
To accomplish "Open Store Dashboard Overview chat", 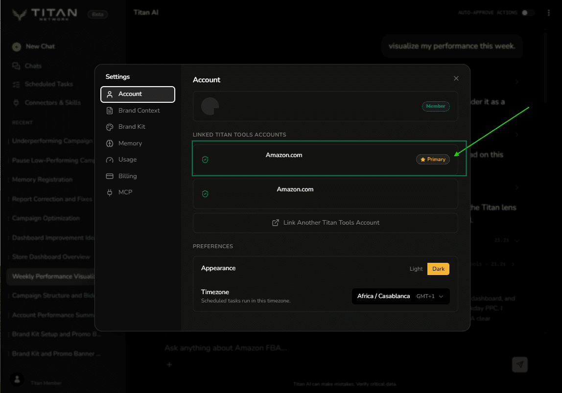I will coord(52,257).
